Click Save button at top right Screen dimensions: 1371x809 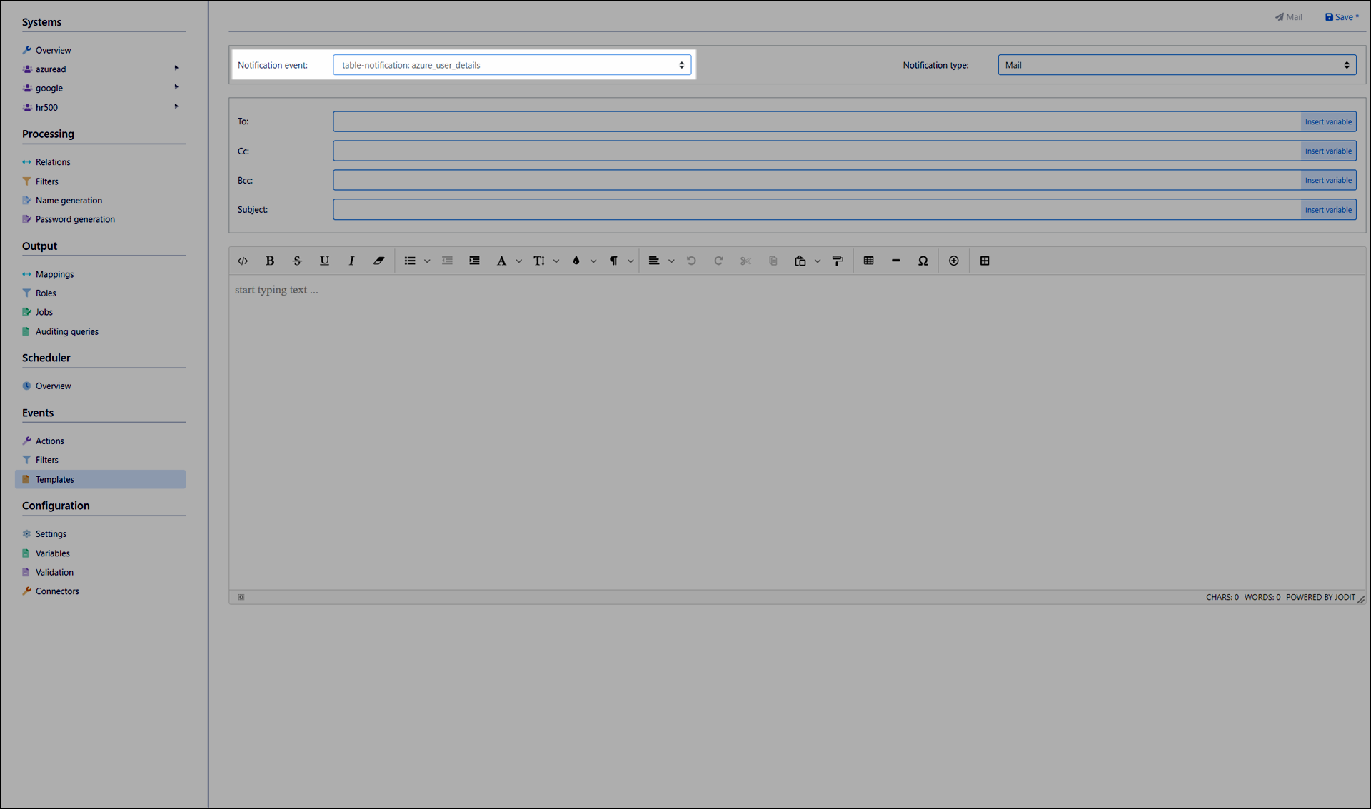(1342, 17)
